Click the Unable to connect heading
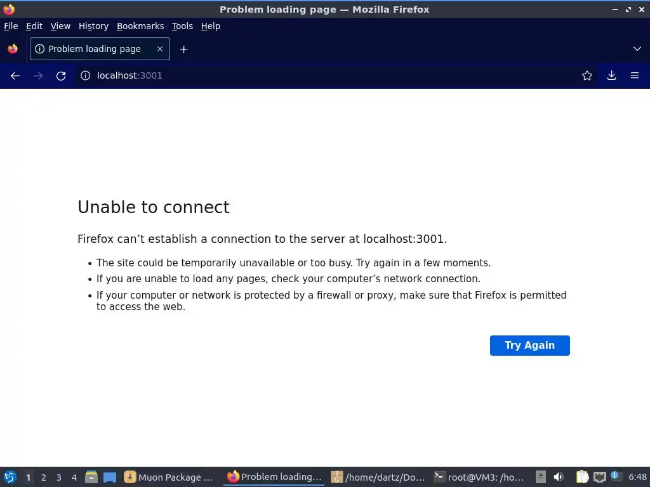650x487 pixels. (x=154, y=207)
